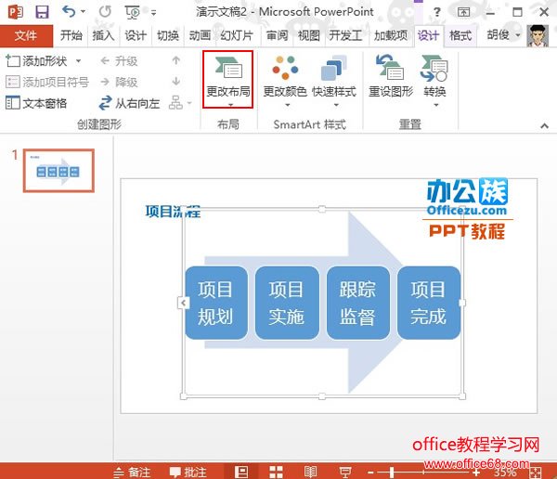The image size is (557, 479).
Task: Open the 动画 animations tab
Action: coord(200,35)
